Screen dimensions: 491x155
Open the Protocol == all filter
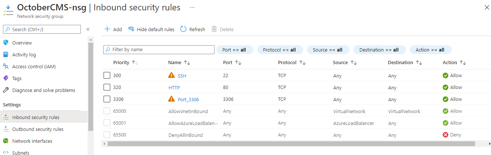(x=279, y=50)
